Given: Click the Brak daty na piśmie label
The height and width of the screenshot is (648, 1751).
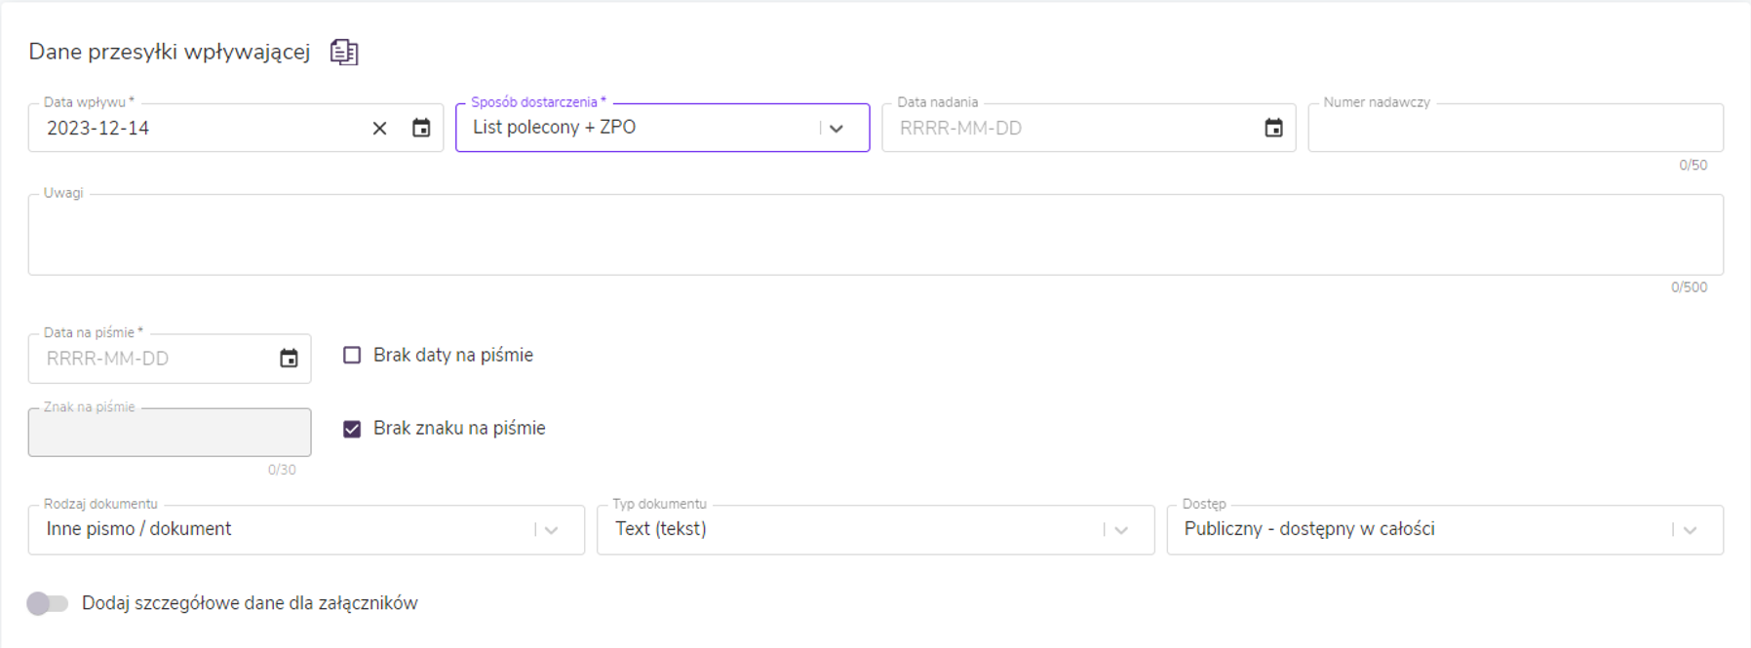Looking at the screenshot, I should click(453, 355).
